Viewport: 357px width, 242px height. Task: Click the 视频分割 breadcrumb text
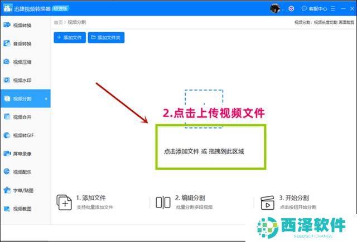[x=77, y=22]
